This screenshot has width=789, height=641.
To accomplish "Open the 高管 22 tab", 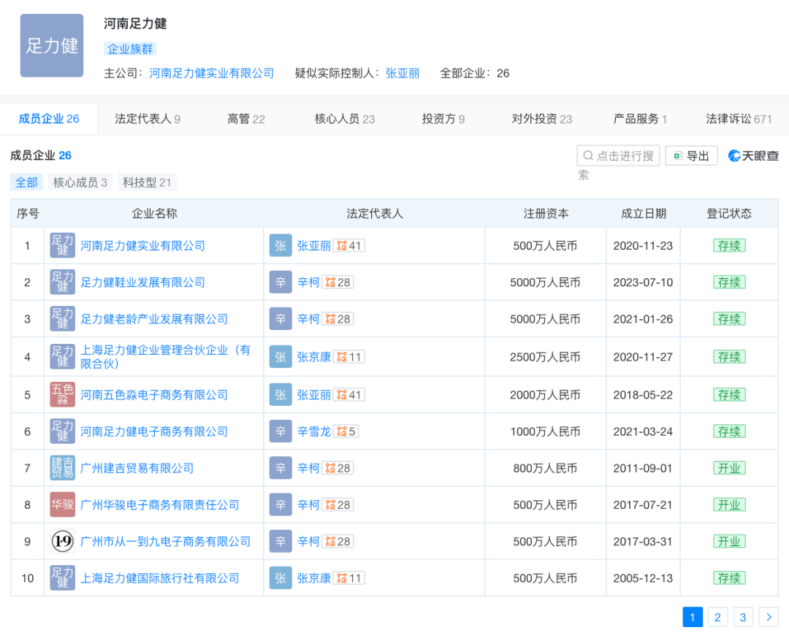I will (x=246, y=119).
